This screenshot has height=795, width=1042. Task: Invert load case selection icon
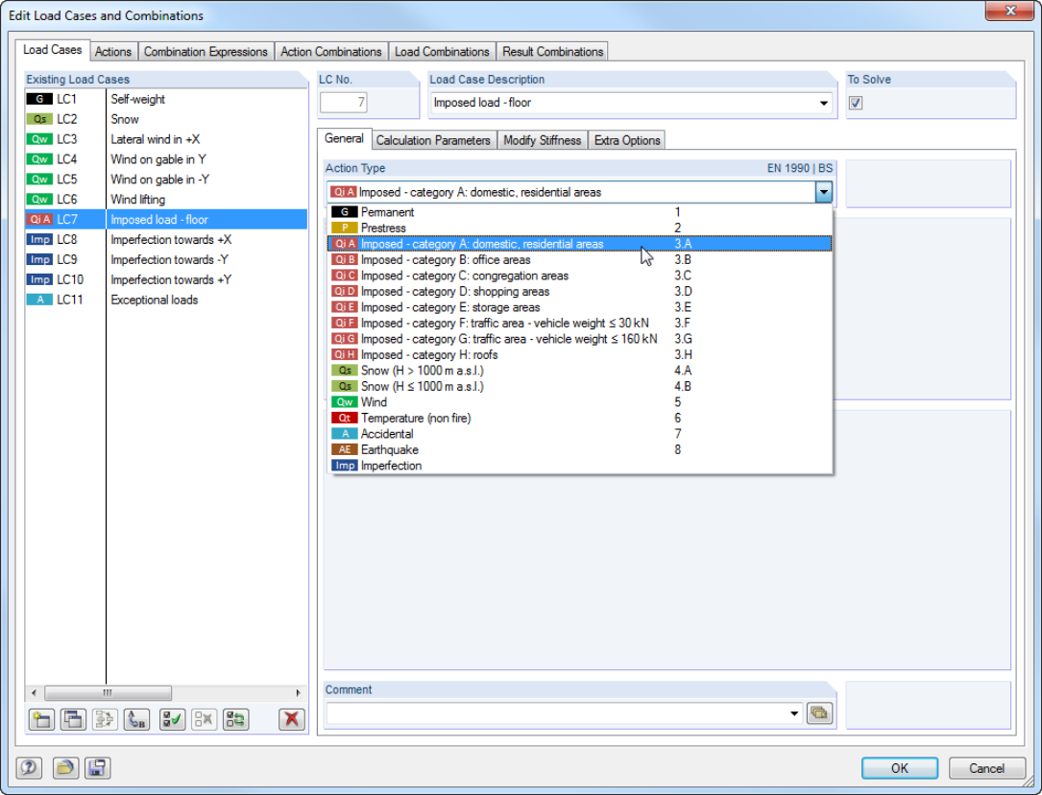click(236, 719)
